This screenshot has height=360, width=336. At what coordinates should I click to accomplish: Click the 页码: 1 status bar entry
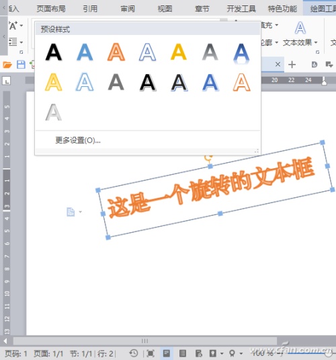[16, 353]
